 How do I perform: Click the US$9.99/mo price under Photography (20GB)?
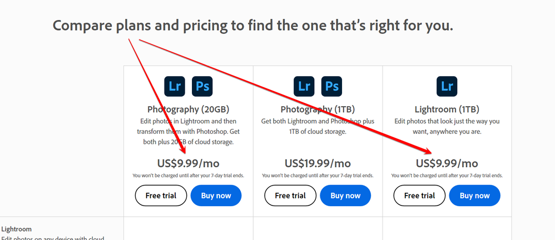(x=188, y=163)
